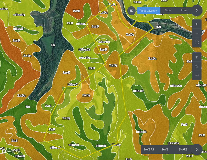This screenshot has height=160, width=207.
Task: Switch to the Topo map layer
Action: [x=168, y=10]
